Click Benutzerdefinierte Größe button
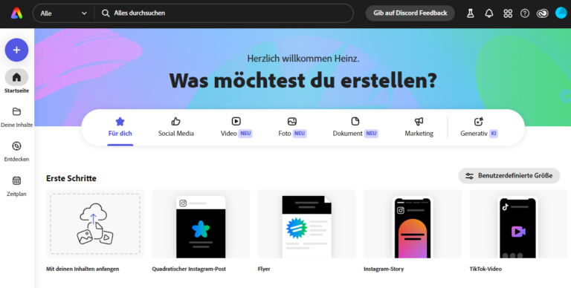Image resolution: width=571 pixels, height=288 pixels. click(x=509, y=176)
